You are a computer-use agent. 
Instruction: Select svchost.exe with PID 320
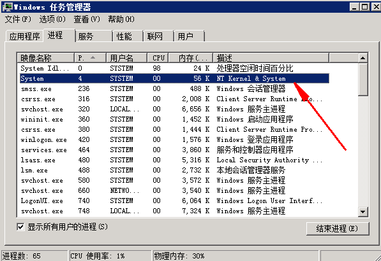click(x=174, y=109)
